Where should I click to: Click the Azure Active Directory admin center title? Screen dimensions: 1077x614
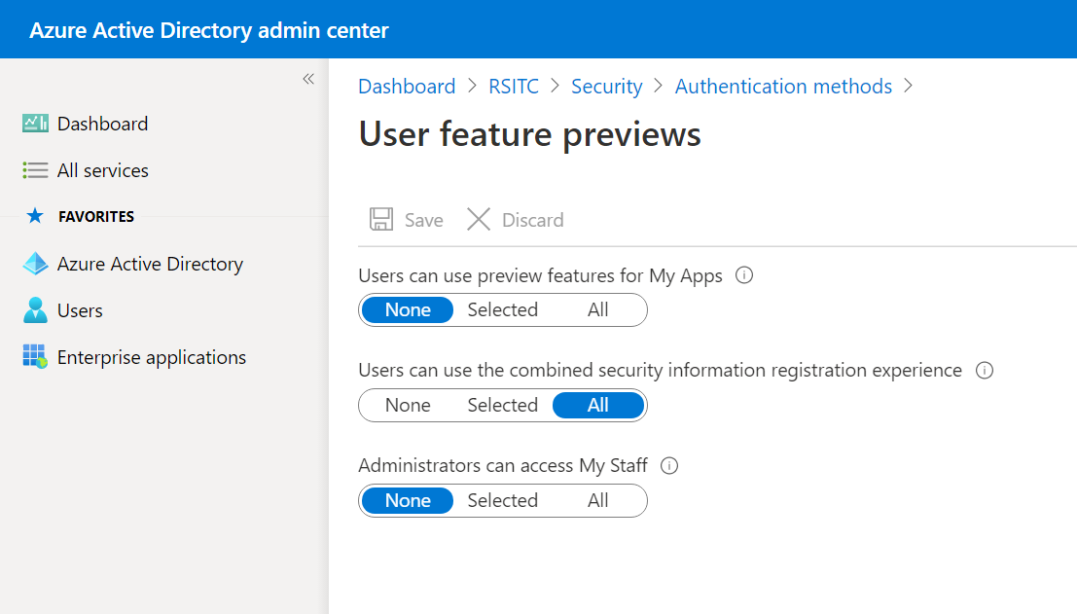point(209,30)
